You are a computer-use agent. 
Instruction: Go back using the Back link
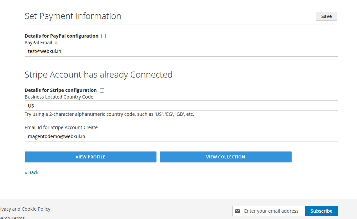[x=31, y=172]
